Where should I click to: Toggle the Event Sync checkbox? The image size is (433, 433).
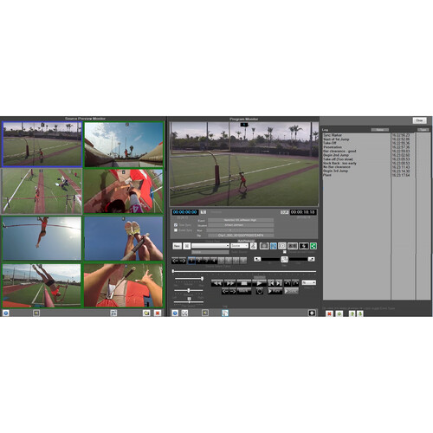coord(176,230)
